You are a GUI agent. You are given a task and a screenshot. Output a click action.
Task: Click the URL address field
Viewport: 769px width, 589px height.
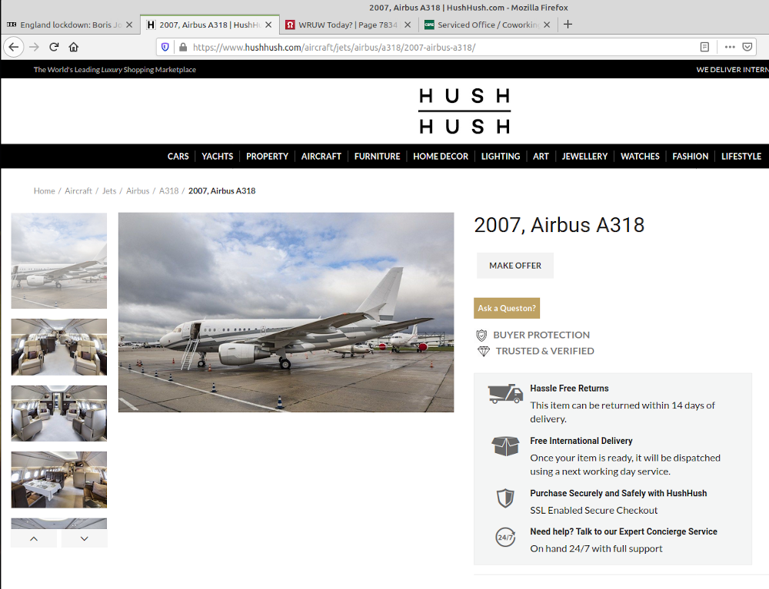pos(431,47)
